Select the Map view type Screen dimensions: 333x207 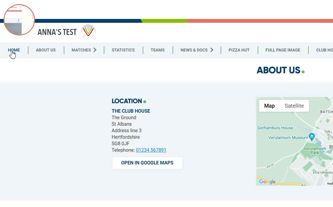click(269, 106)
